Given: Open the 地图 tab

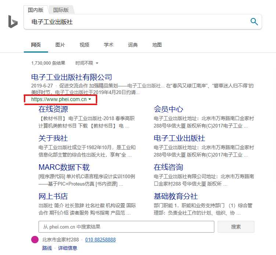Looking at the screenshot, I should click(157, 45).
